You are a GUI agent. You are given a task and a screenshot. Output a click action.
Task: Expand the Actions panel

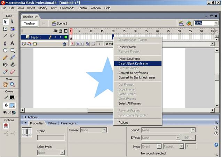(26, 117)
